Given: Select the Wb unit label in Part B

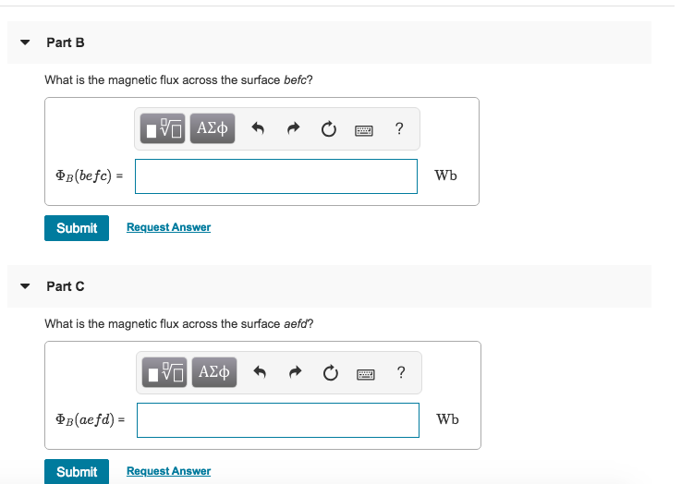Looking at the screenshot, I should coord(445,175).
